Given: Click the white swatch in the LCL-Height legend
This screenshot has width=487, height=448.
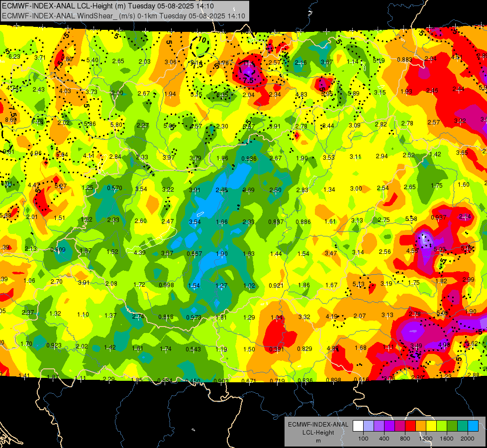Looking at the screenshot, I should [358, 426].
